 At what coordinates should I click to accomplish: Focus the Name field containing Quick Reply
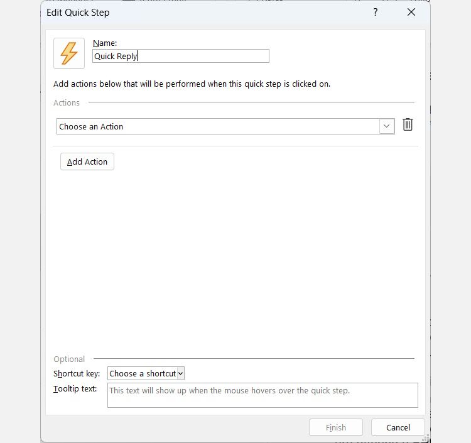pyautogui.click(x=181, y=56)
